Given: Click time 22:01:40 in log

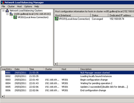Looking at the screenshot, I should pos(34,80).
